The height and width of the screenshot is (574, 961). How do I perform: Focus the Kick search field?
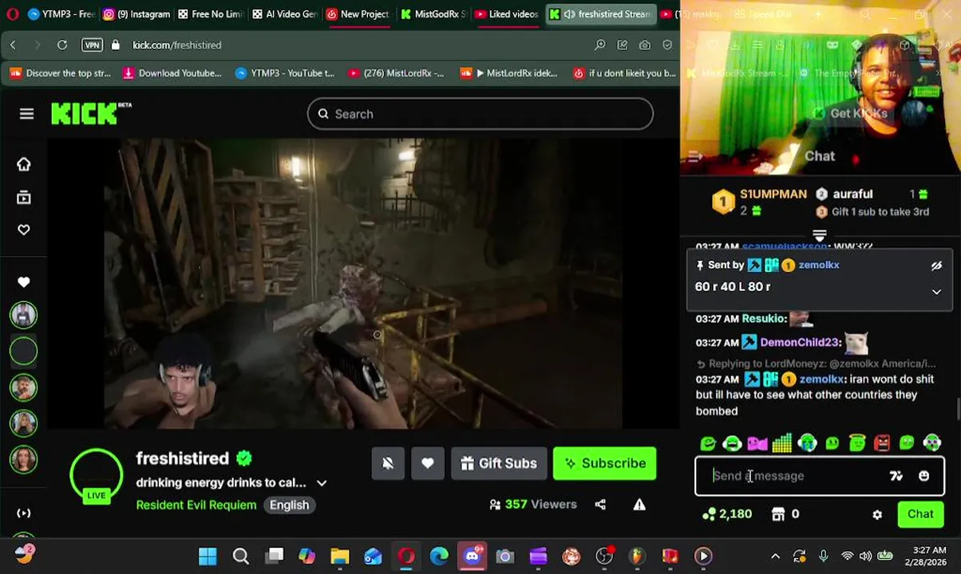pos(480,114)
